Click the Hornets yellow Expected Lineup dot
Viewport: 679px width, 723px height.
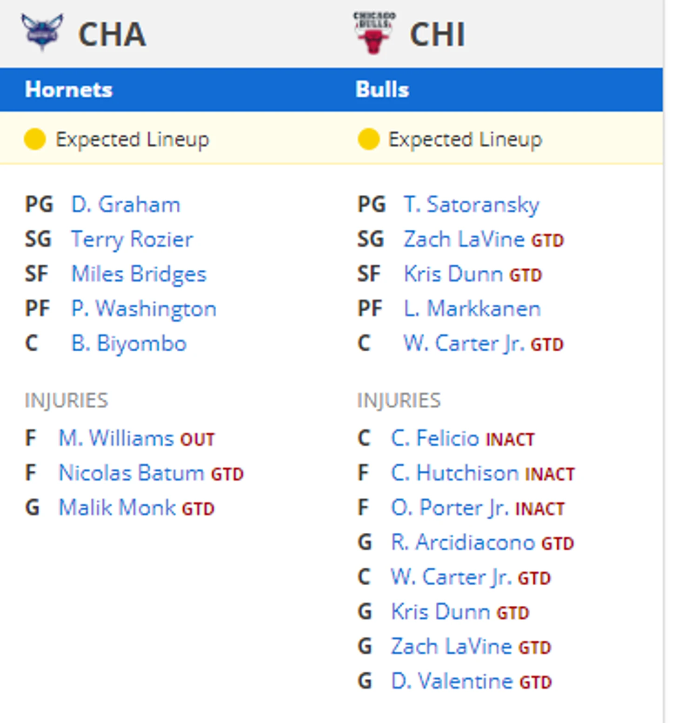coord(35,139)
